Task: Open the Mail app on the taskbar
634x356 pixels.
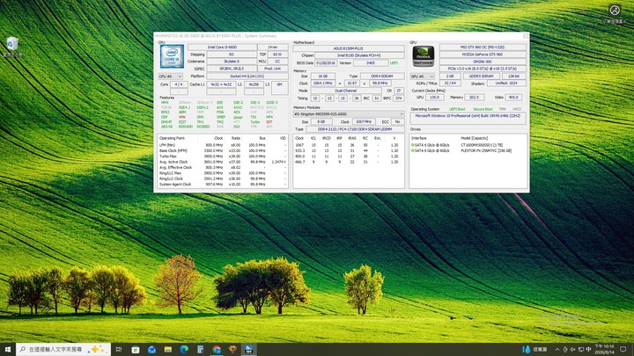Action: (x=151, y=349)
